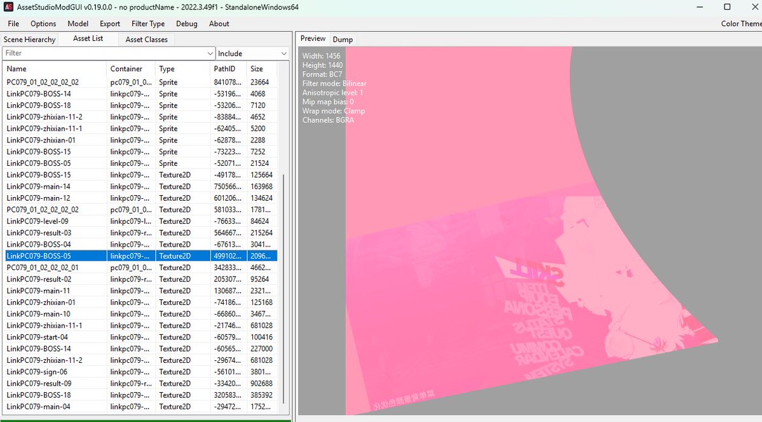Select the LinkPC079-result-09 row
The image size is (762, 422).
coord(141,384)
